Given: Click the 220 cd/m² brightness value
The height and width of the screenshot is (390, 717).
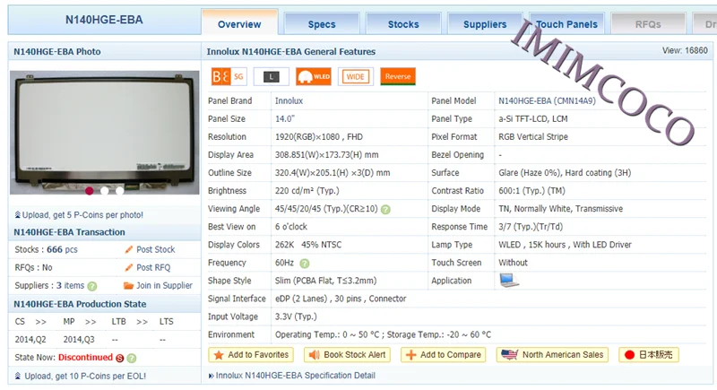Looking at the screenshot, I should coord(307,191).
